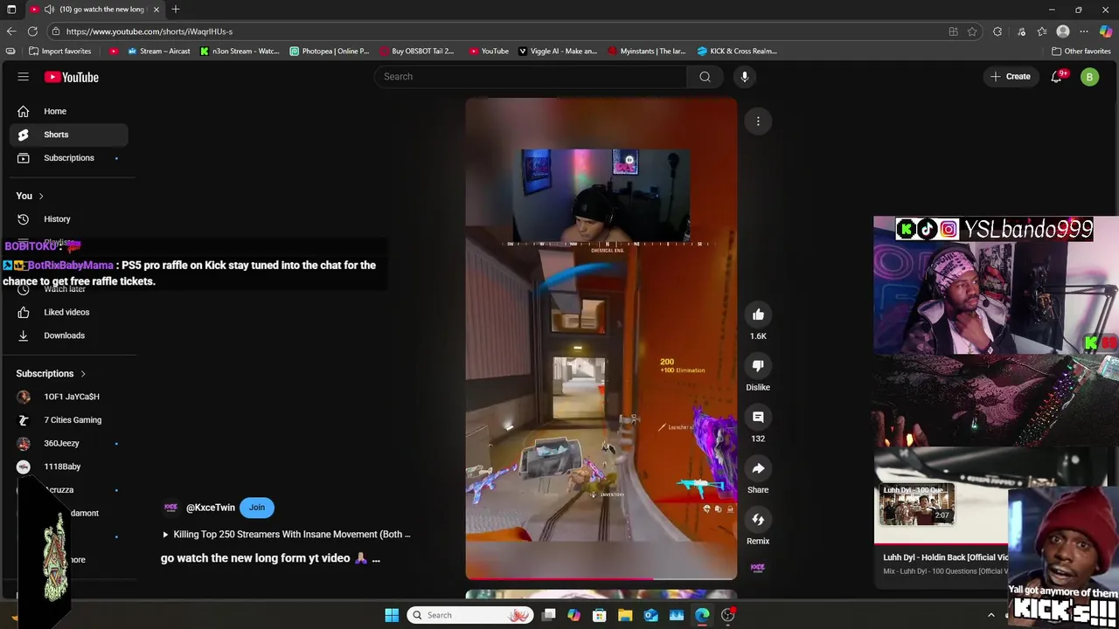Click the search magnifier button
Image resolution: width=1119 pixels, height=629 pixels.
[x=705, y=77]
